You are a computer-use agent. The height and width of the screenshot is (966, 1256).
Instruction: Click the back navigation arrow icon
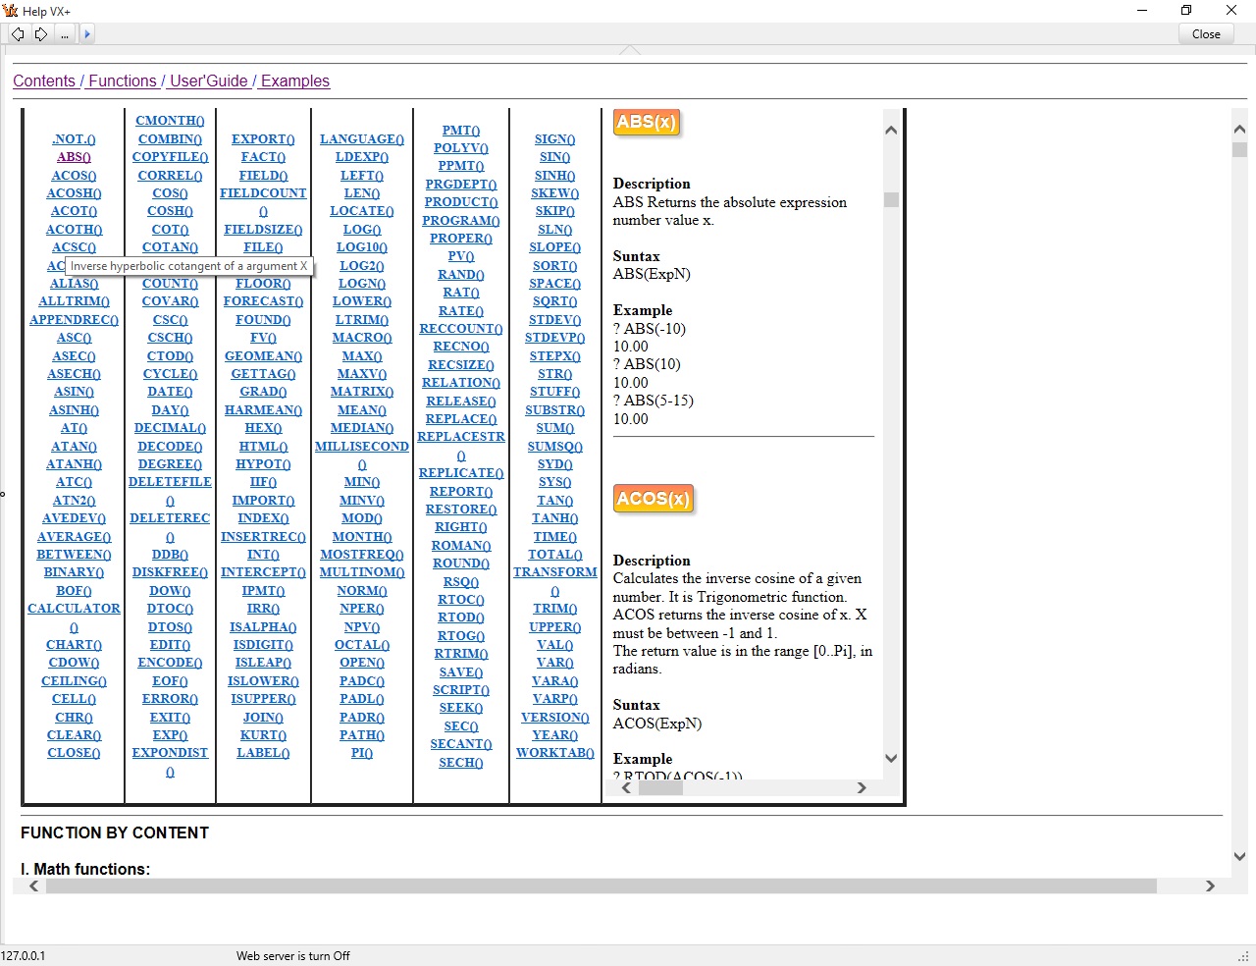(x=18, y=34)
